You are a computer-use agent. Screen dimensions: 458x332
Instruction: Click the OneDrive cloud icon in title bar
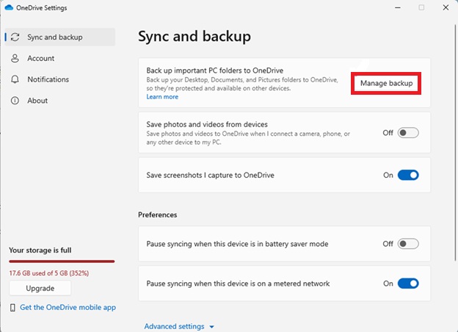tap(9, 7)
